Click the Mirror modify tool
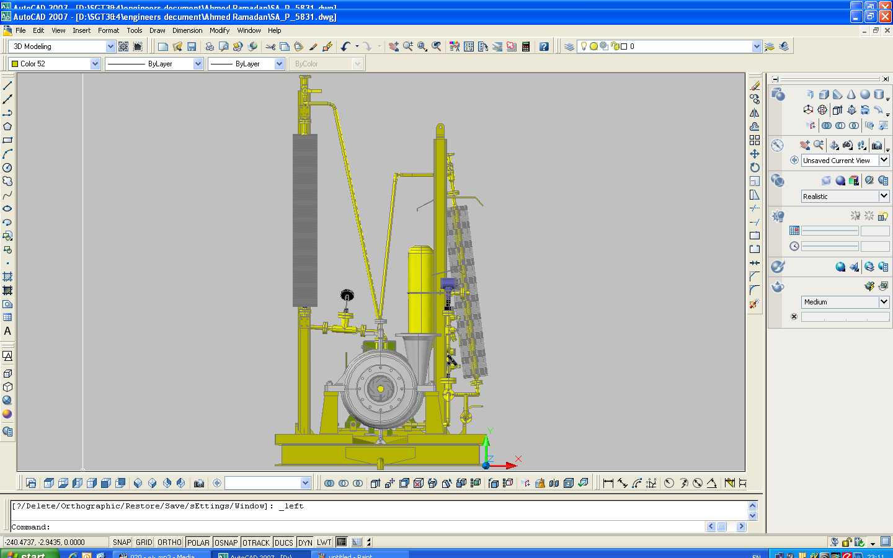 (755, 113)
